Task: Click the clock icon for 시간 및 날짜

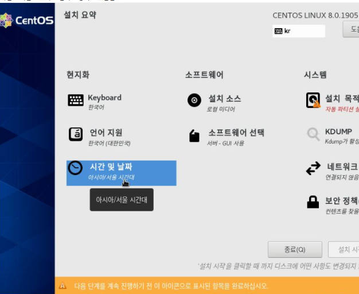Action: pyautogui.click(x=75, y=168)
